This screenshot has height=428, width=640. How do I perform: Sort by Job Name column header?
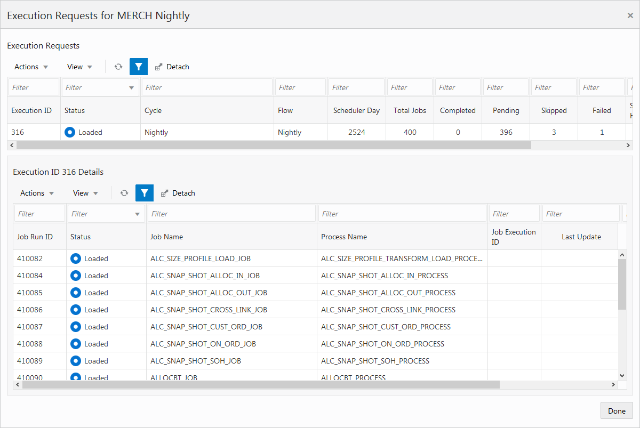[x=166, y=237]
